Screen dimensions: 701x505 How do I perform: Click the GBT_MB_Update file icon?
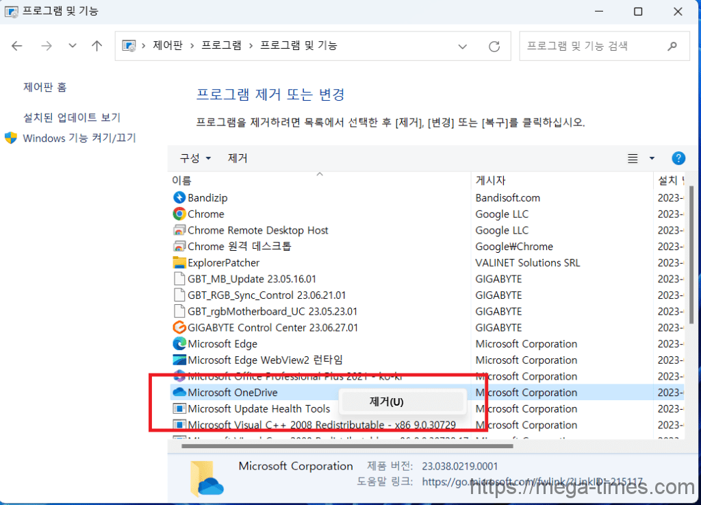click(179, 279)
